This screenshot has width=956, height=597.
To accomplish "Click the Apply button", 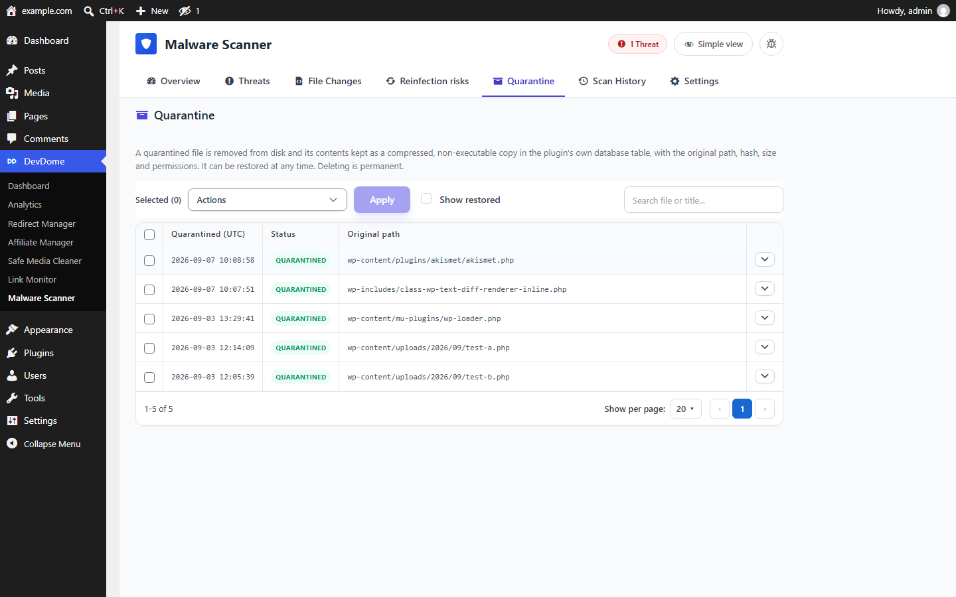I will pyautogui.click(x=382, y=200).
